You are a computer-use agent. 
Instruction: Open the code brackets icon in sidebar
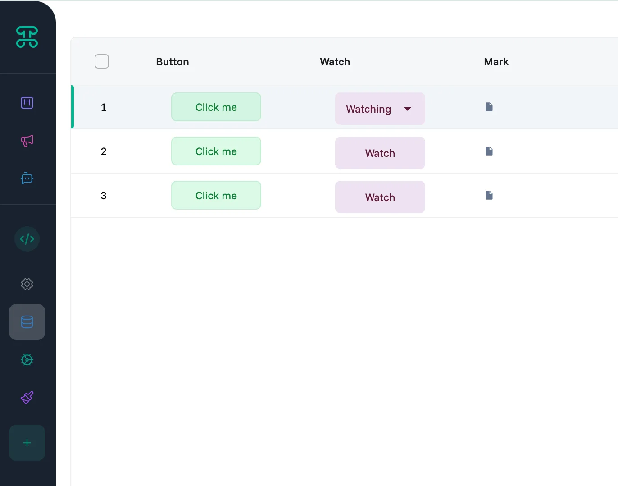pos(27,239)
